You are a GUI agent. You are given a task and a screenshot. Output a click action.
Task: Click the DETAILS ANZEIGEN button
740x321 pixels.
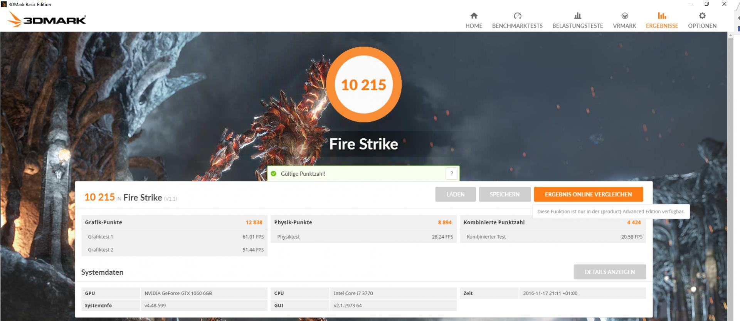[x=610, y=272]
